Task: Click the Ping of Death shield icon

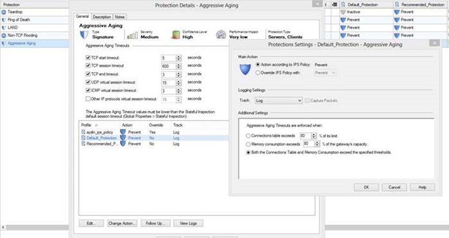Action: pos(4,20)
